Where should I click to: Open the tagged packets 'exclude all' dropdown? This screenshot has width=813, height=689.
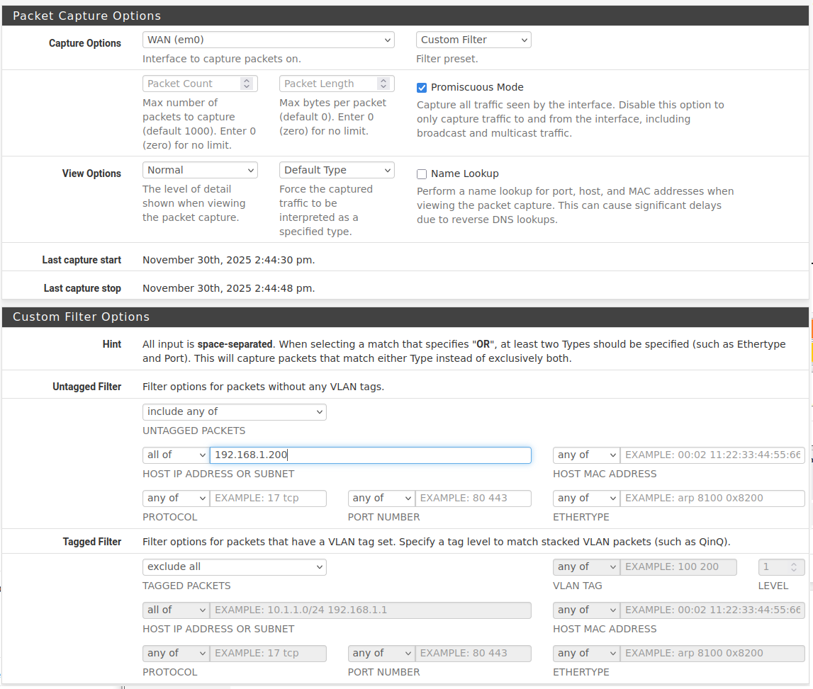234,567
